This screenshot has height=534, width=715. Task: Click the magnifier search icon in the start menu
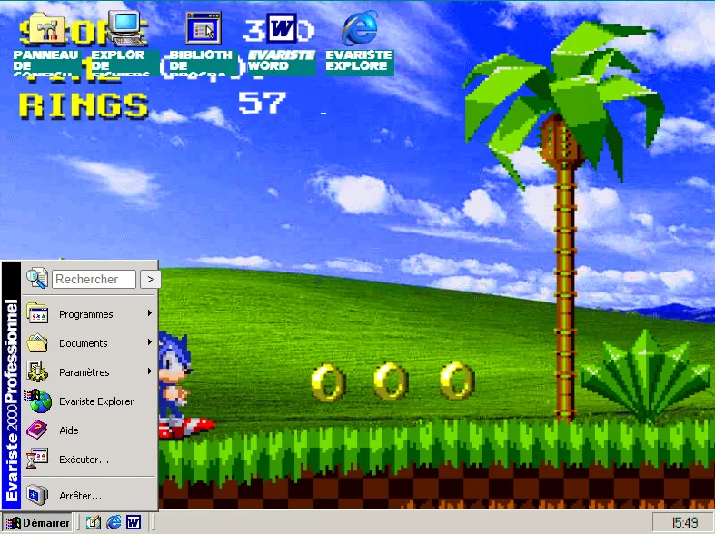click(37, 279)
